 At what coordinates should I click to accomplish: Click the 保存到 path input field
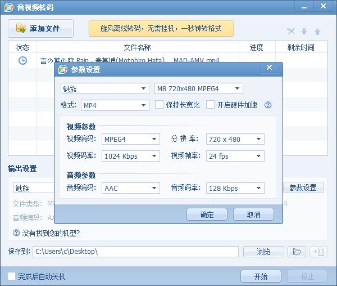tap(135, 252)
